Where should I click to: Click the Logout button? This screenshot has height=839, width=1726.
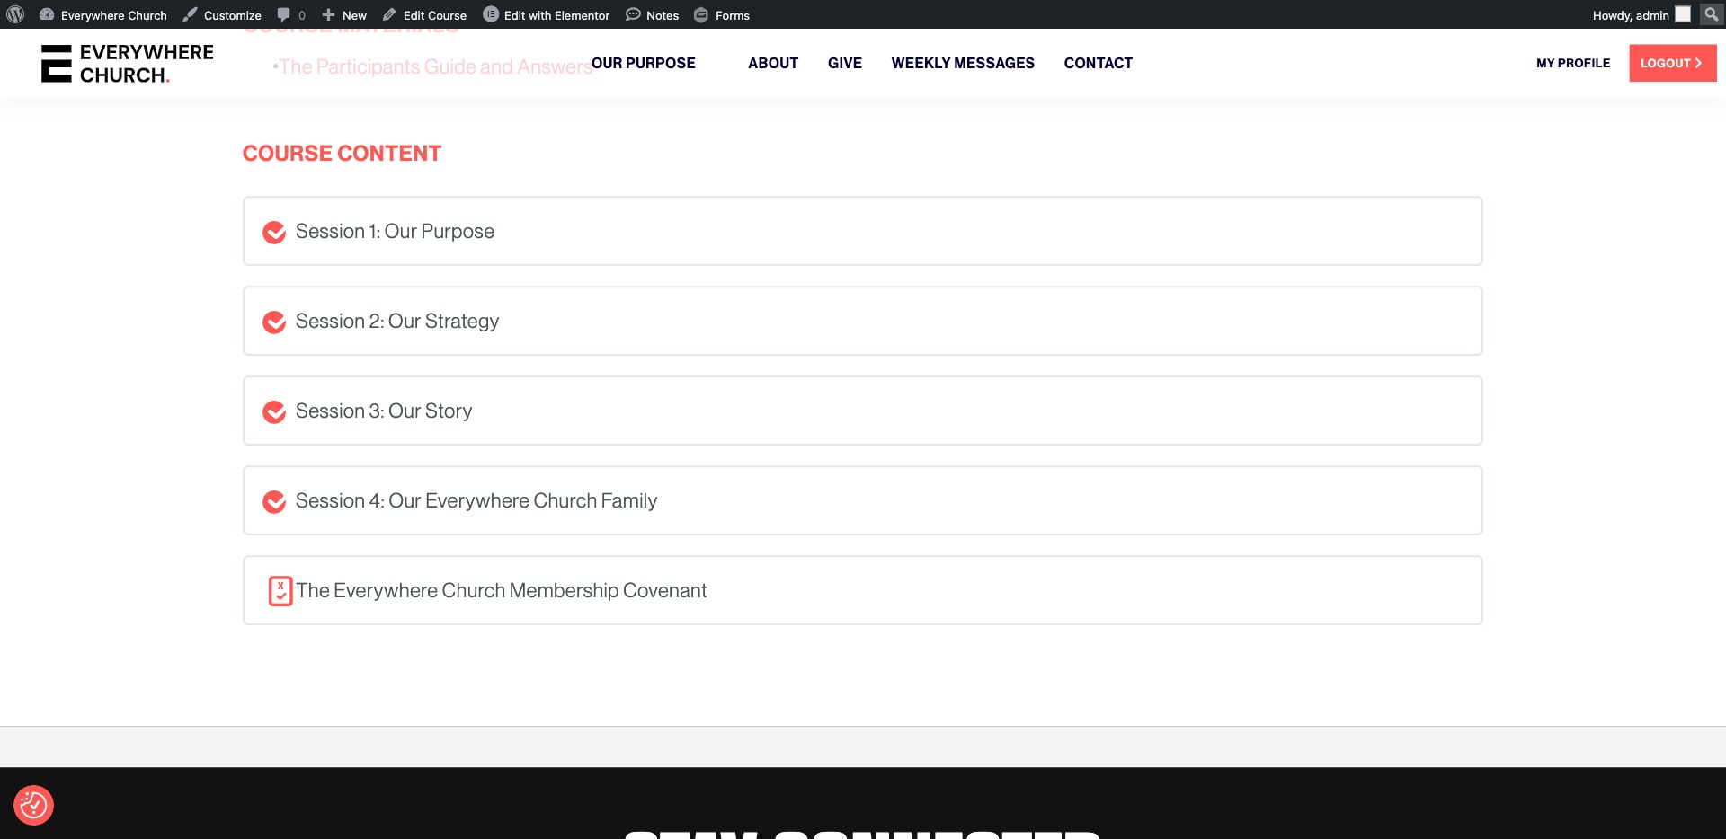(x=1672, y=63)
